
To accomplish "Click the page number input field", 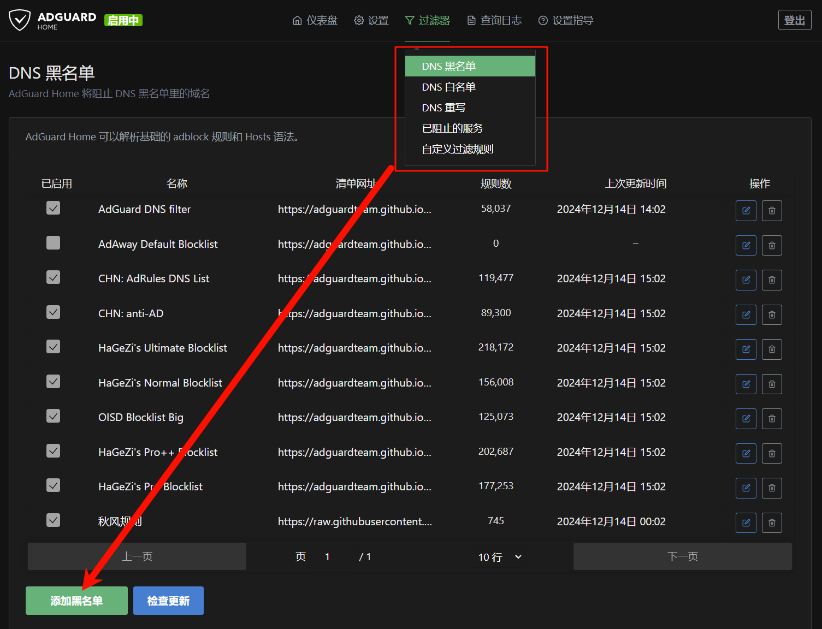I will point(333,557).
